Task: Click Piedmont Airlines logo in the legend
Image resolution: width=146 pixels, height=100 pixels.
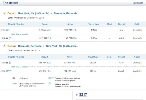Action: tap(51, 78)
